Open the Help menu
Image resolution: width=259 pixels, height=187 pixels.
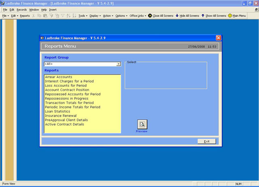tap(44, 10)
